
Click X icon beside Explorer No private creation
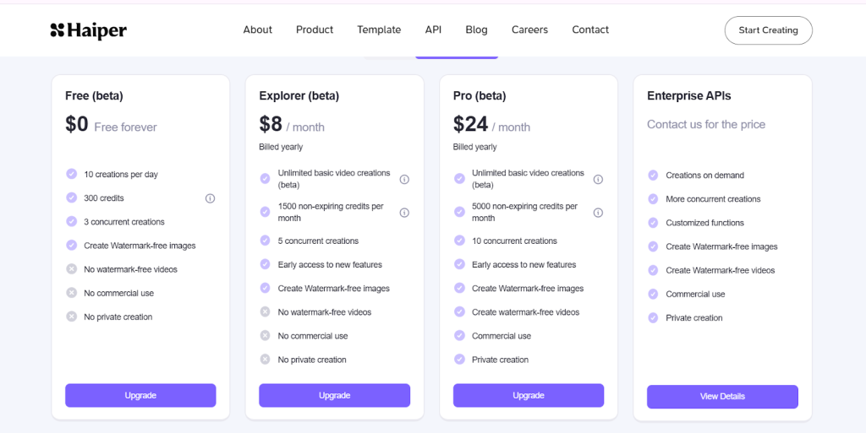(265, 360)
